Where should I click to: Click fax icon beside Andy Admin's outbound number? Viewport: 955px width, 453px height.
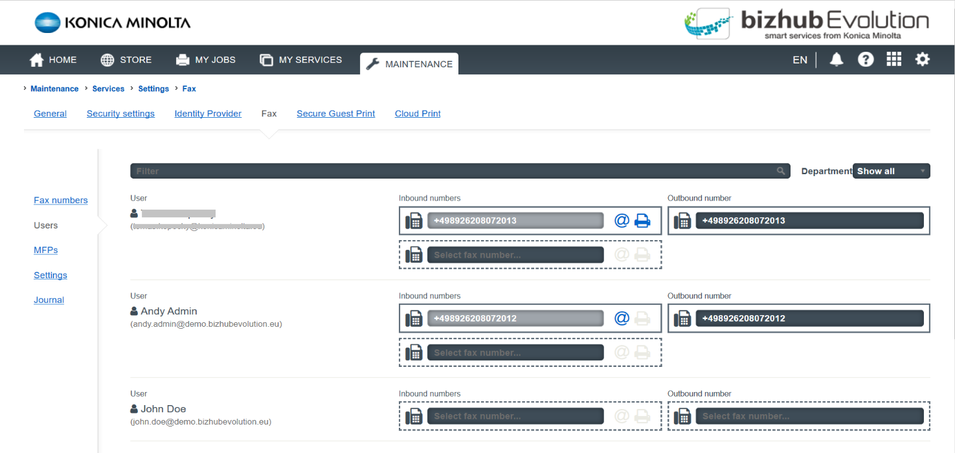[x=682, y=318]
